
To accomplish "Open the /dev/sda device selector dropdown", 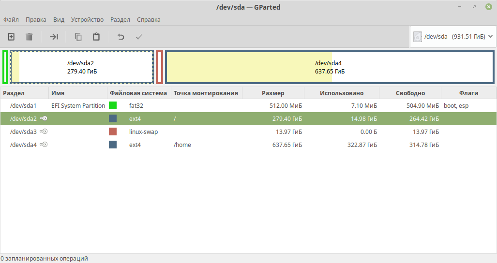I will 453,36.
